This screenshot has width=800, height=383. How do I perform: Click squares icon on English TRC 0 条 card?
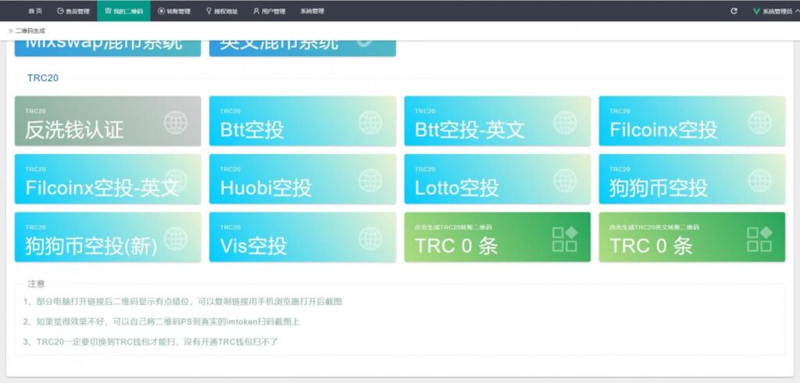coord(759,239)
